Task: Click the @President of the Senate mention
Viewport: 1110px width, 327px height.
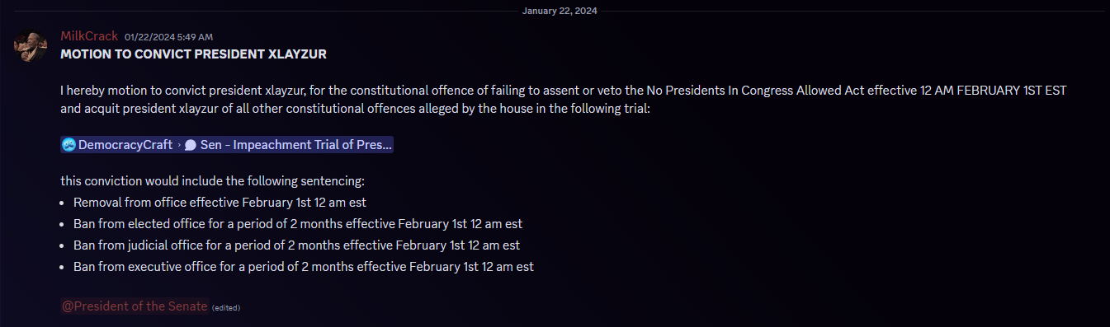Action: (135, 306)
